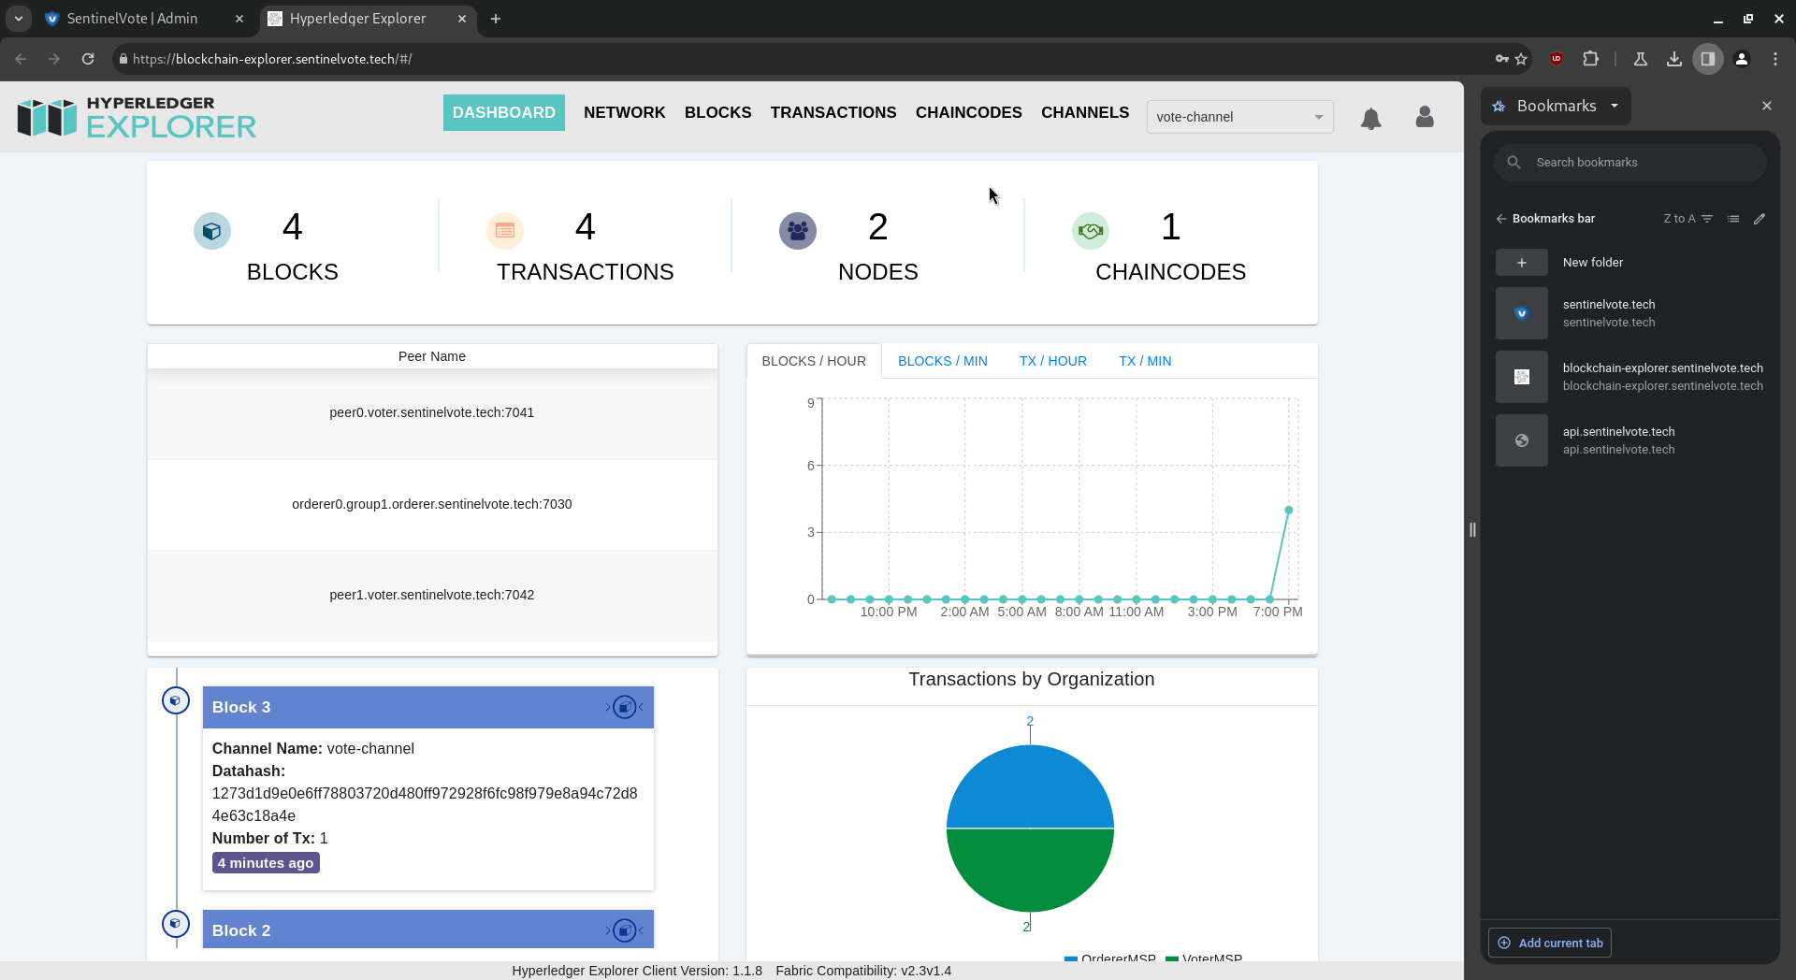The width and height of the screenshot is (1796, 980).
Task: Open blockchain-explorer.sentinelvote.tech bookmark
Action: [x=1629, y=377]
